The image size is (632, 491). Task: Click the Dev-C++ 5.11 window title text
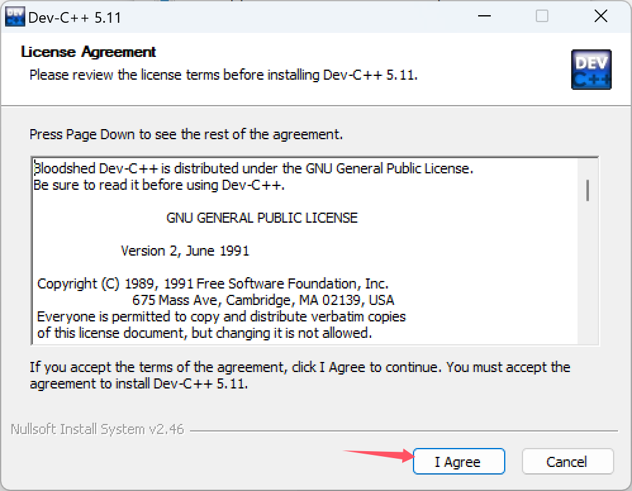[75, 18]
